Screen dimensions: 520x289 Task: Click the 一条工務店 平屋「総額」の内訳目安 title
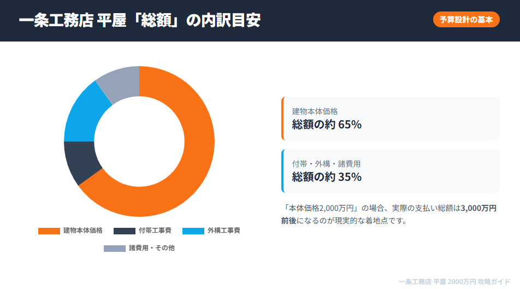pos(139,20)
